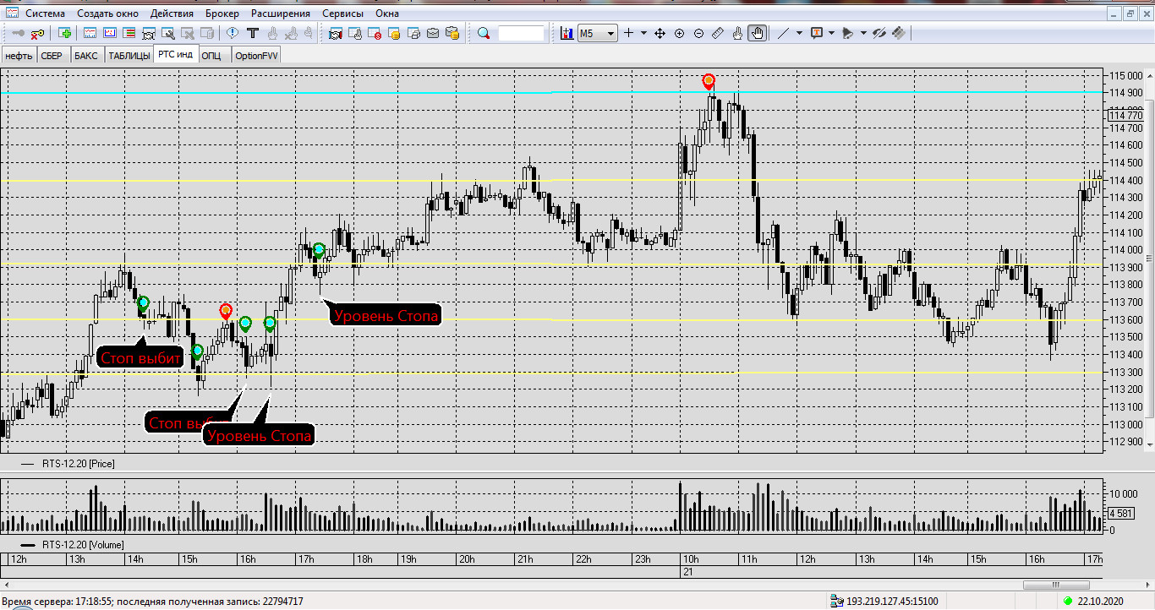Open the chart settings bar-chart icon

click(567, 34)
